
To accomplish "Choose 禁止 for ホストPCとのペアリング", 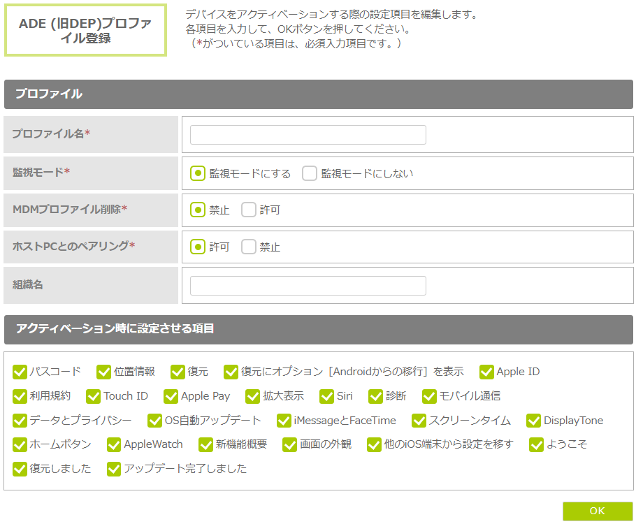I will (249, 247).
